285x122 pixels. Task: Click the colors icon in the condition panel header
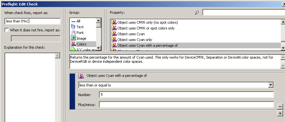[81, 76]
